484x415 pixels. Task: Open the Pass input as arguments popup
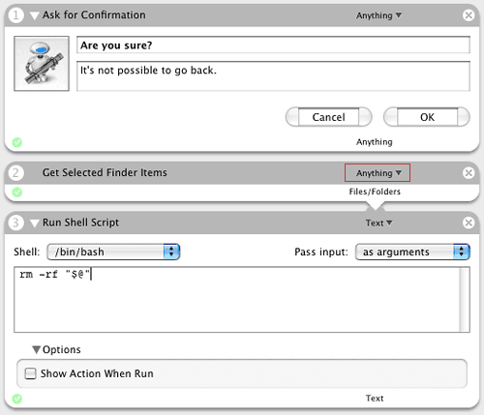pyautogui.click(x=412, y=252)
